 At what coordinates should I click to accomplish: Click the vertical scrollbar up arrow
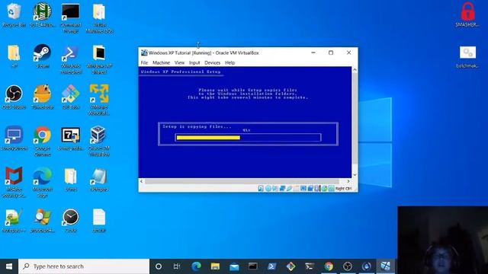355,70
